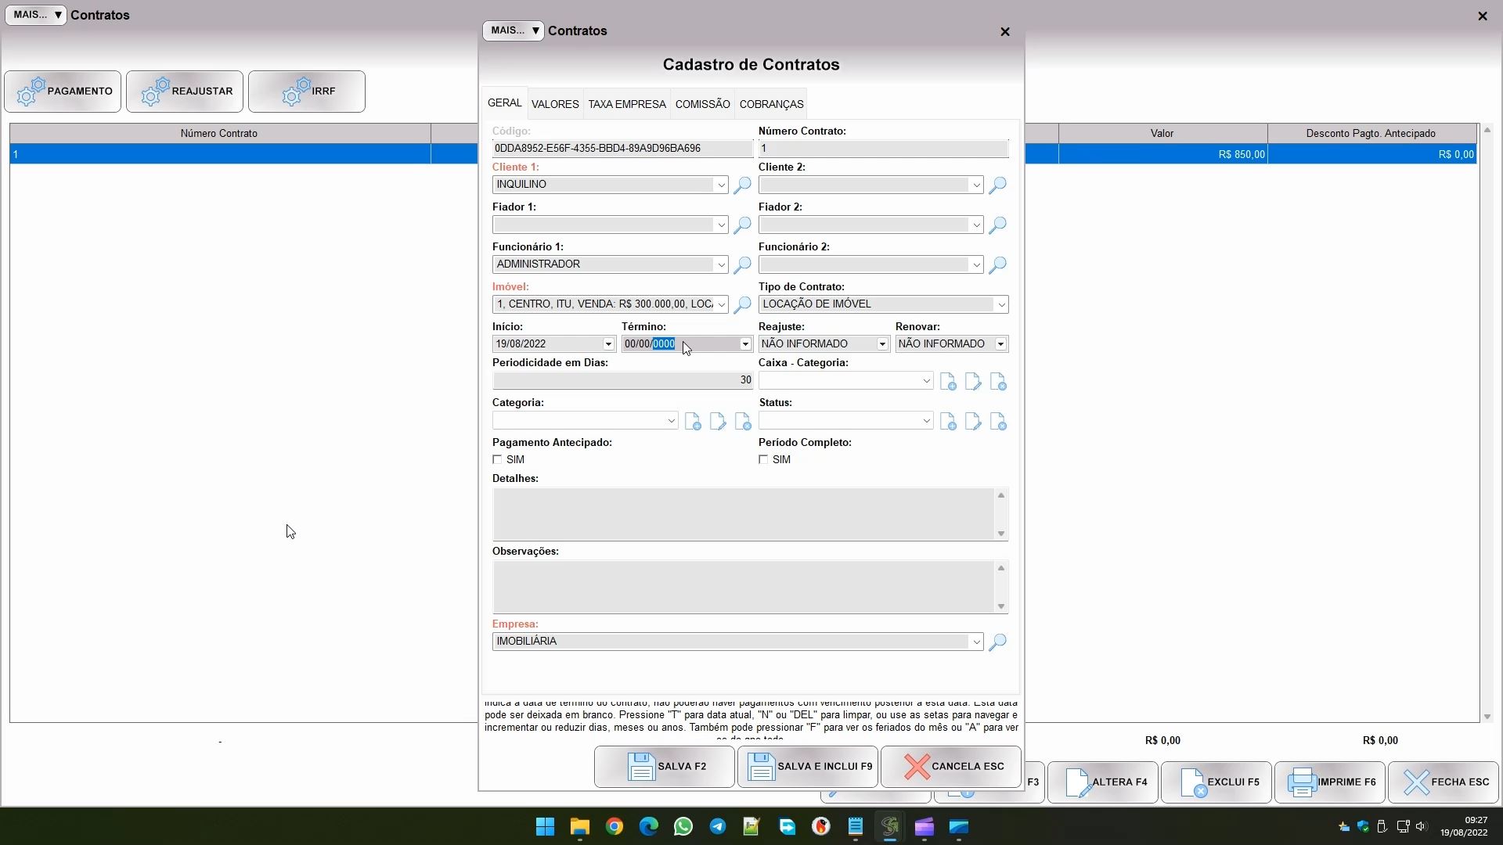Image resolution: width=1503 pixels, height=845 pixels.
Task: Click the SALVA F2 button
Action: pos(664,767)
